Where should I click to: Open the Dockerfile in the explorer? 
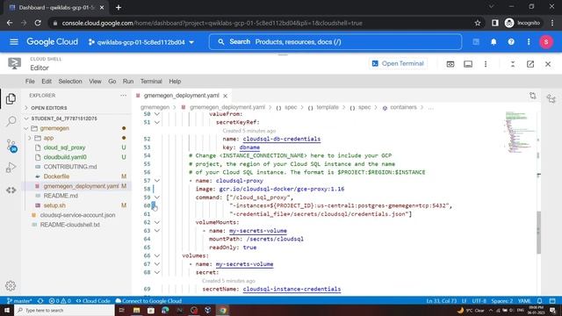[x=56, y=176]
